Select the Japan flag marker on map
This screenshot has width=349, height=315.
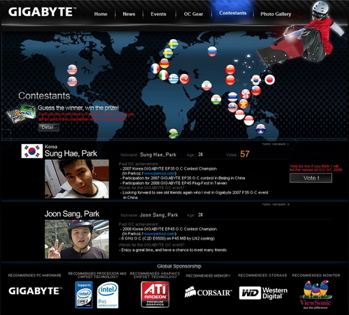click(269, 80)
